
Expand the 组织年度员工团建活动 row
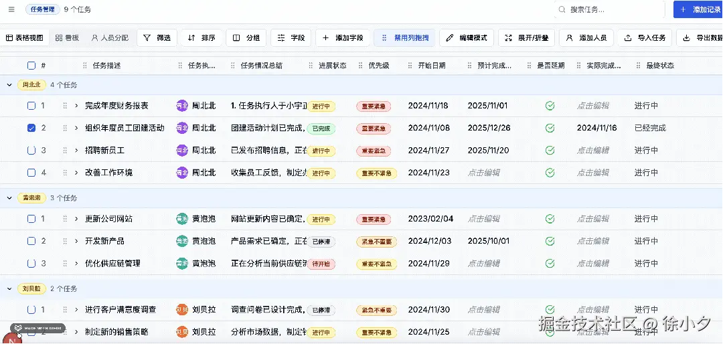tap(76, 128)
